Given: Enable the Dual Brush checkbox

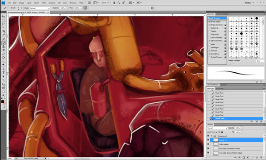Looking at the screenshot, I should pyautogui.click(x=210, y=35).
